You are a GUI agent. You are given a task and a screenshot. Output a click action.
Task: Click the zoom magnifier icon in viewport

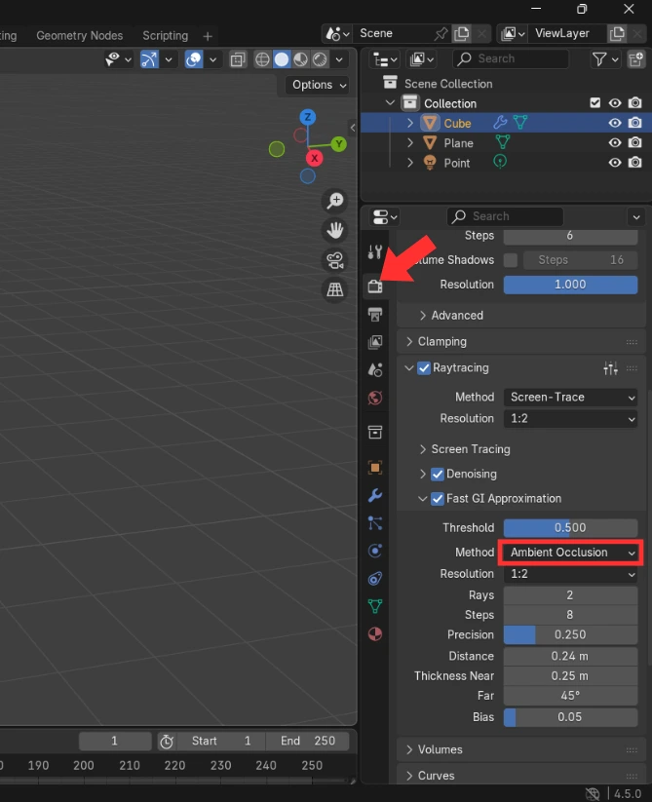(x=335, y=202)
